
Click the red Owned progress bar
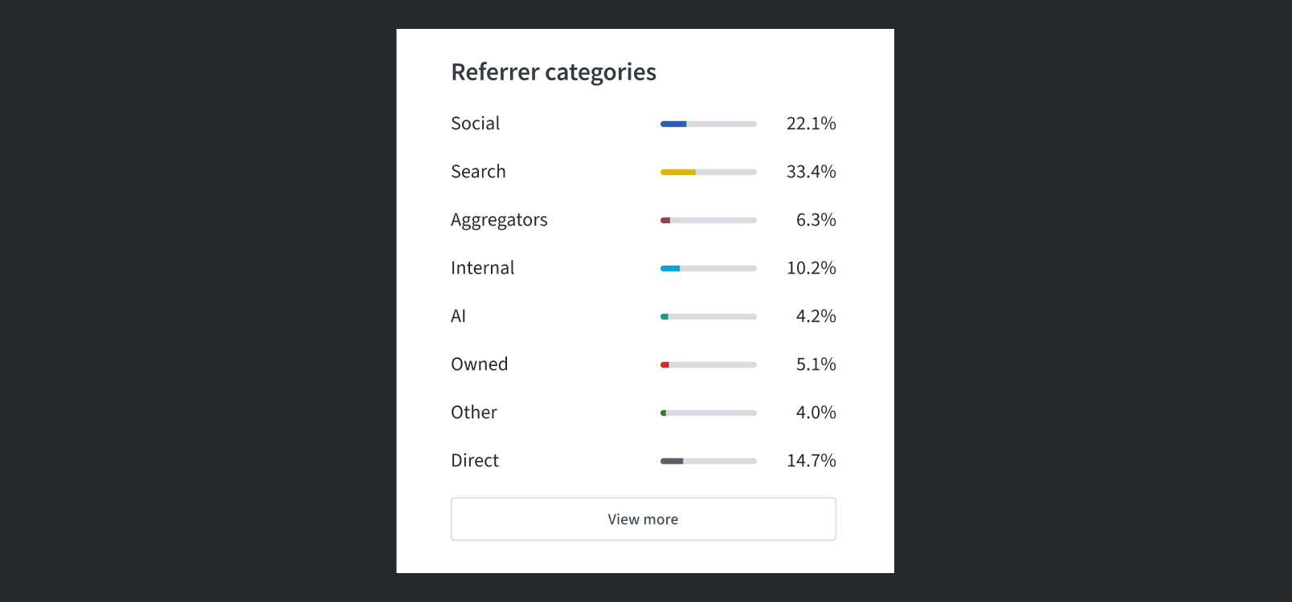(x=708, y=364)
